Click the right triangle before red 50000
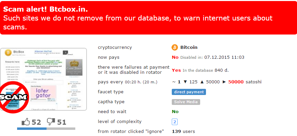The height and width of the screenshot is (136, 297). 224,82
